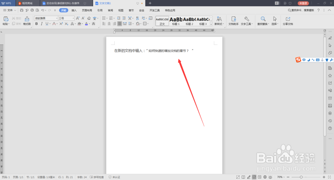Click the zoom slider handle
The width and height of the screenshot is (334, 180).
(301, 177)
